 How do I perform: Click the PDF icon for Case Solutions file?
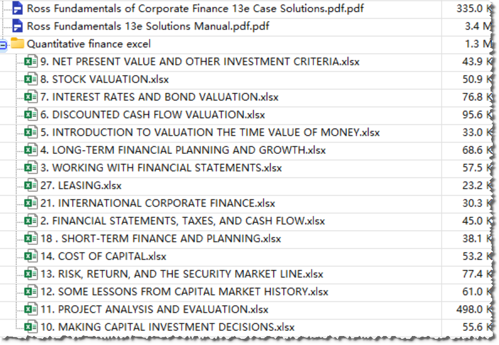17,8
